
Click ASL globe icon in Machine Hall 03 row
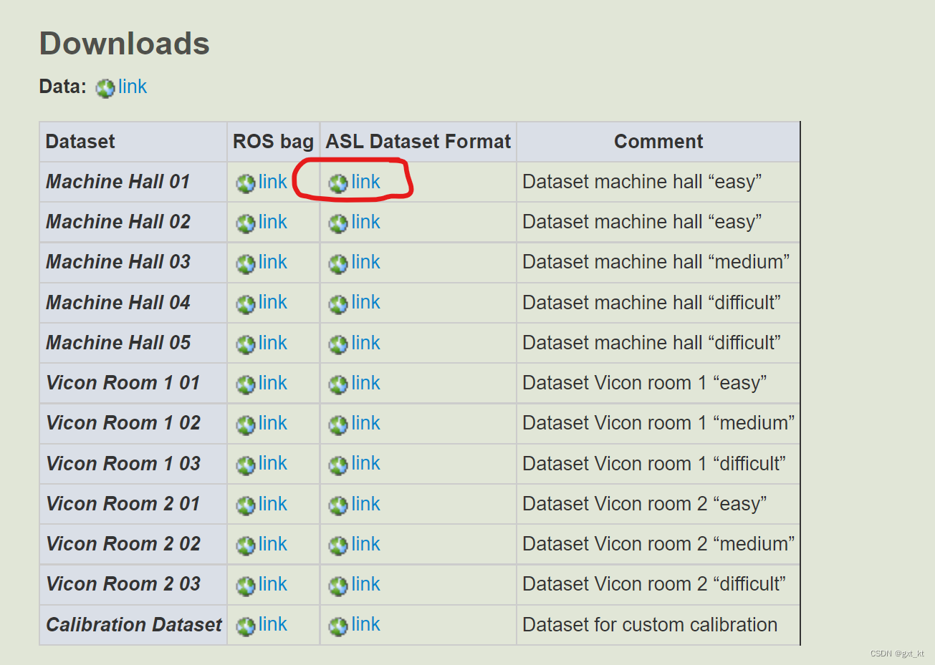(338, 264)
